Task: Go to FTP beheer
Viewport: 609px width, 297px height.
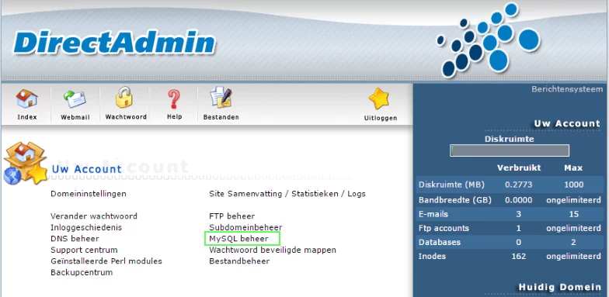Action: click(231, 216)
